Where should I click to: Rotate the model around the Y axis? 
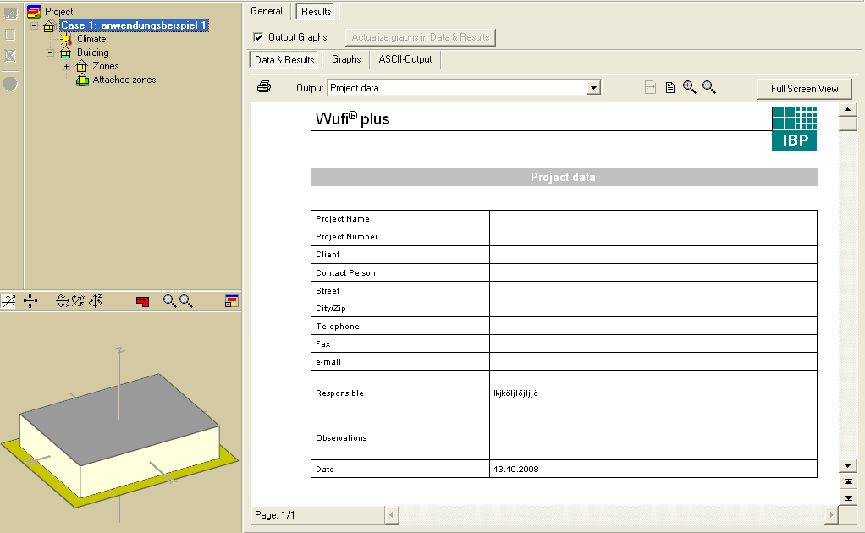click(x=79, y=301)
